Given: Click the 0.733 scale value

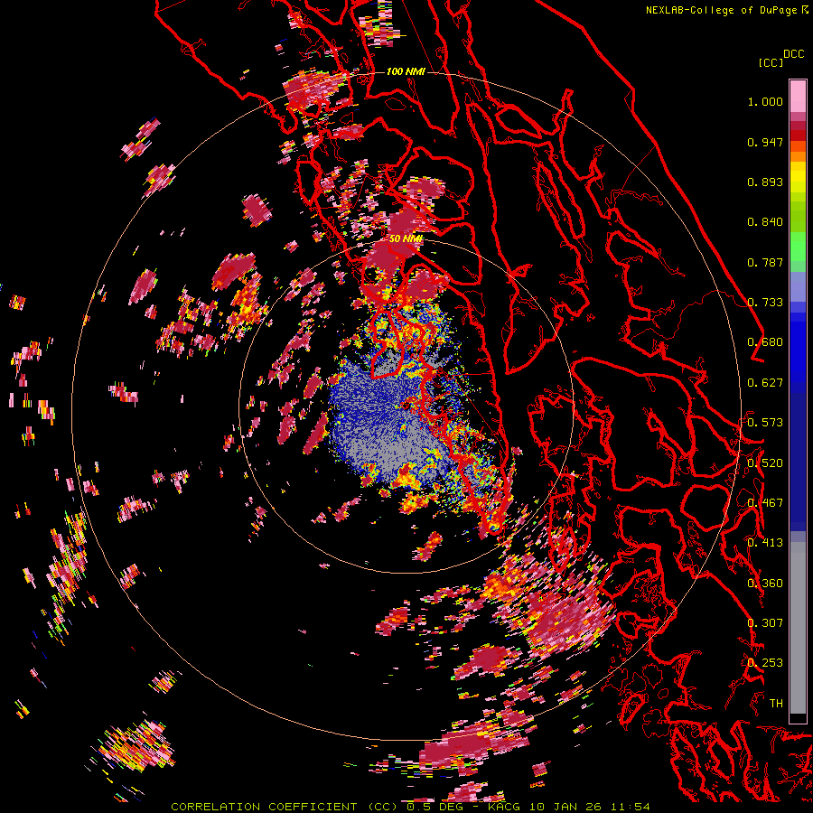Looking at the screenshot, I should click(765, 303).
